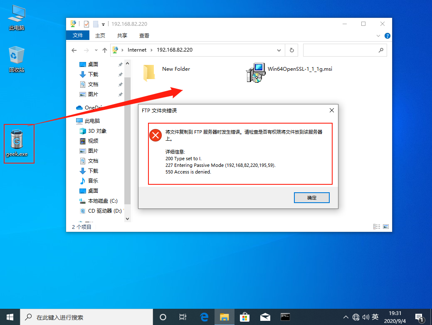Select 本地磁盘 (C:) in the navigation pane
432x325 pixels.
(99, 201)
